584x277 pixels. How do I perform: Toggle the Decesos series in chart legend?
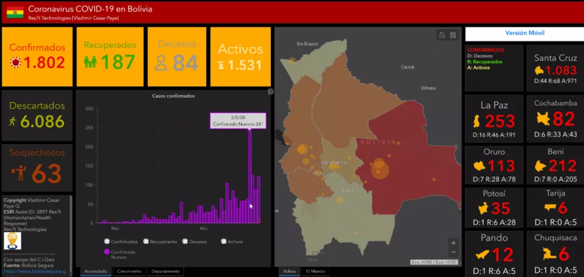click(x=195, y=242)
